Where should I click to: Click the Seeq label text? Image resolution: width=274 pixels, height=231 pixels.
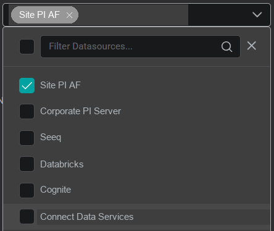(51, 137)
